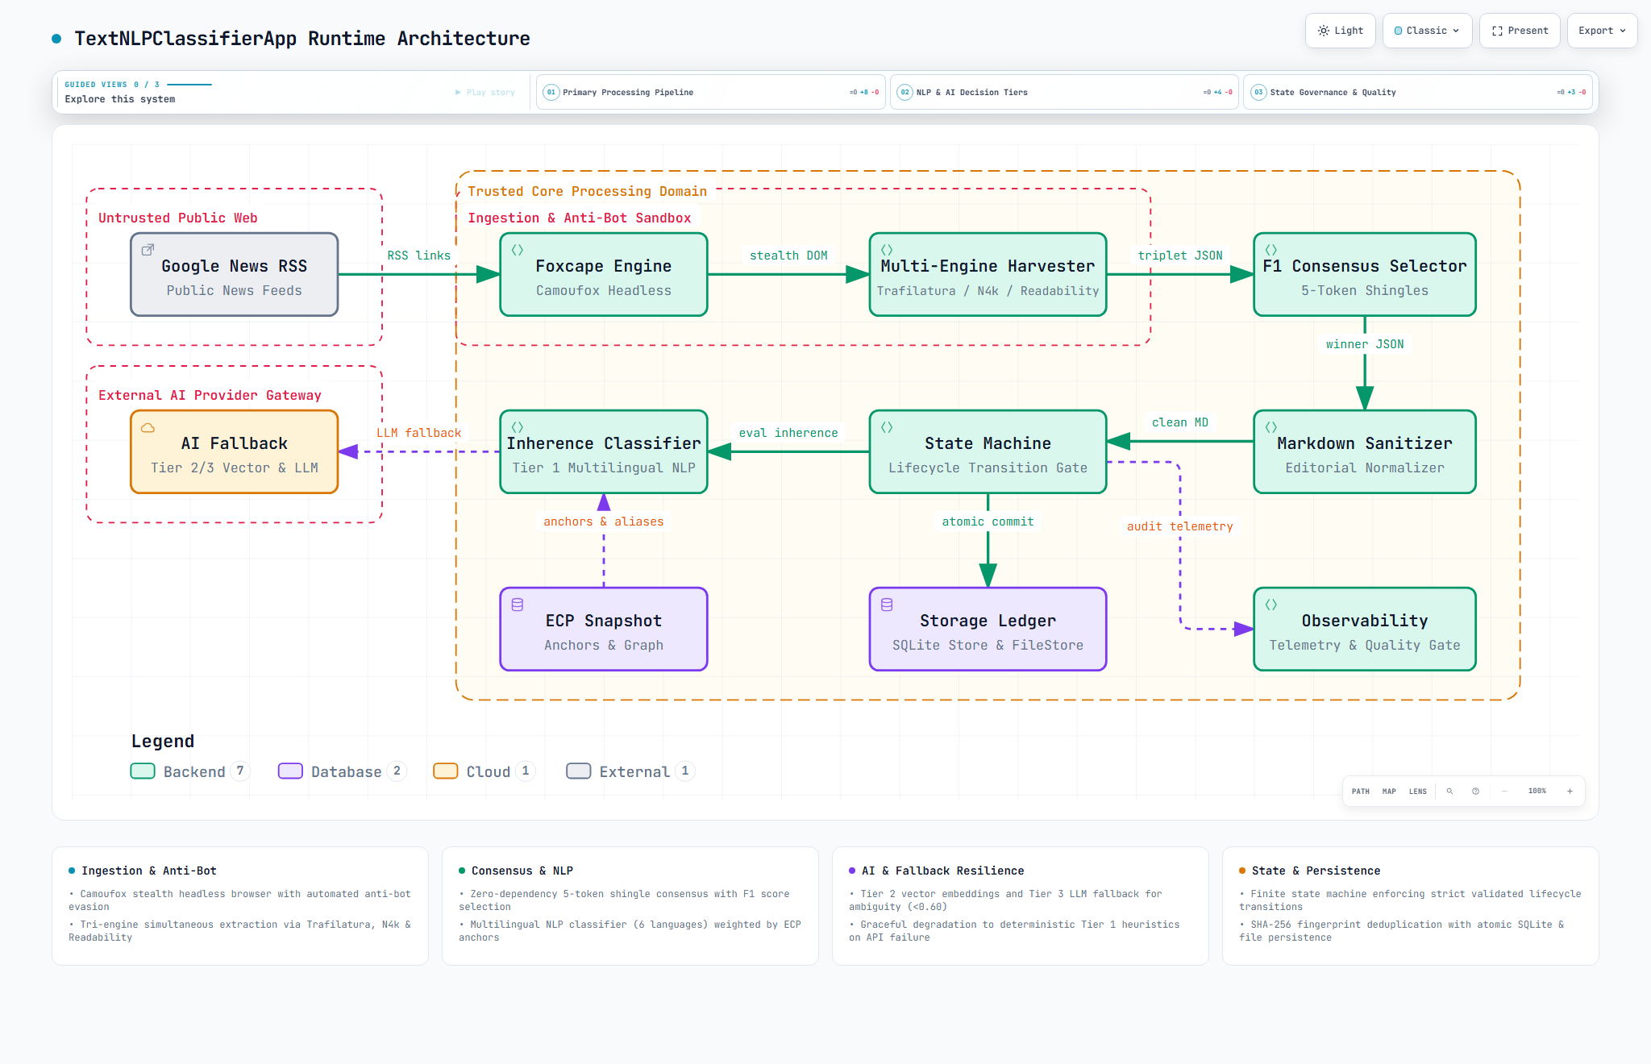Screen dimensions: 1651x1064
Task: Open NLP & AI Decision Tiers view
Action: (1064, 93)
